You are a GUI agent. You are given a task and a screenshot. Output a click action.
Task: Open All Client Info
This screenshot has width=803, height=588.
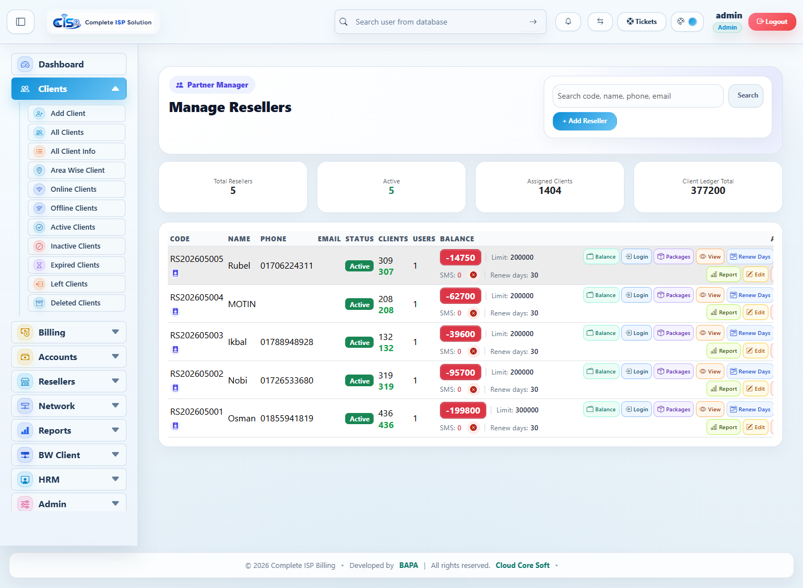click(76, 152)
